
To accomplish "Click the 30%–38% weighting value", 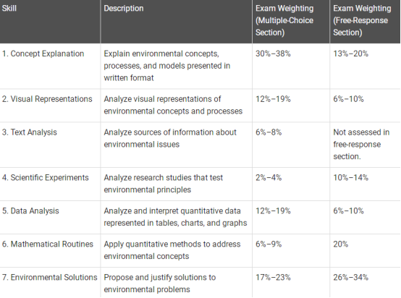I will click(273, 54).
